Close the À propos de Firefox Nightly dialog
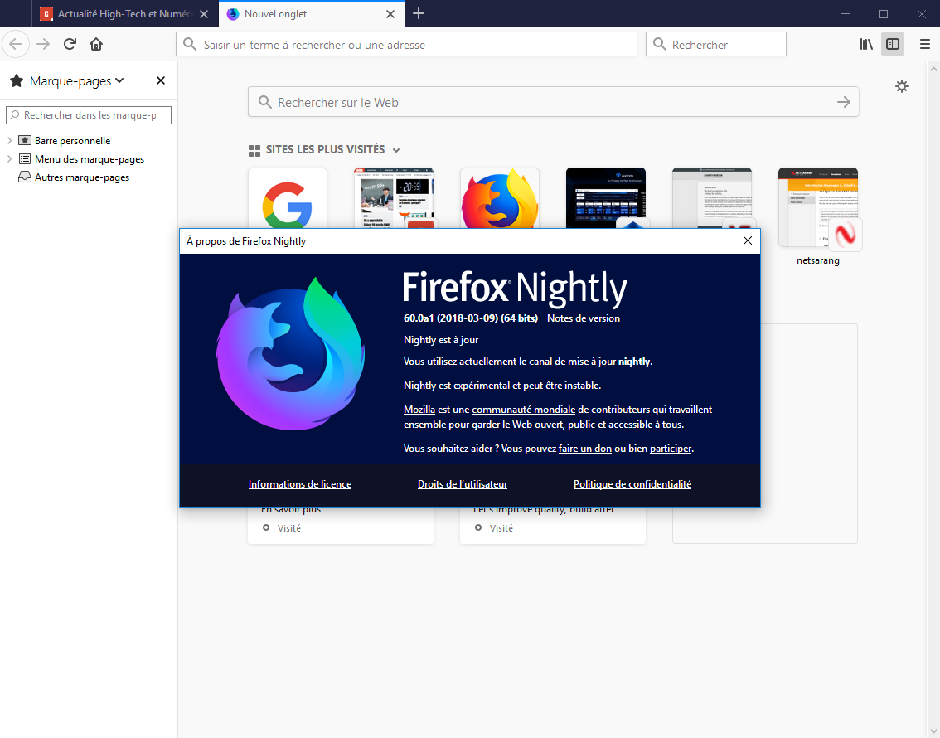 click(748, 240)
